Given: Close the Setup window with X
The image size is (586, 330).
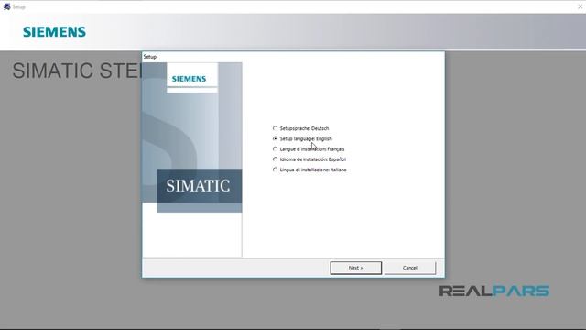Looking at the screenshot, I should click(x=581, y=6).
